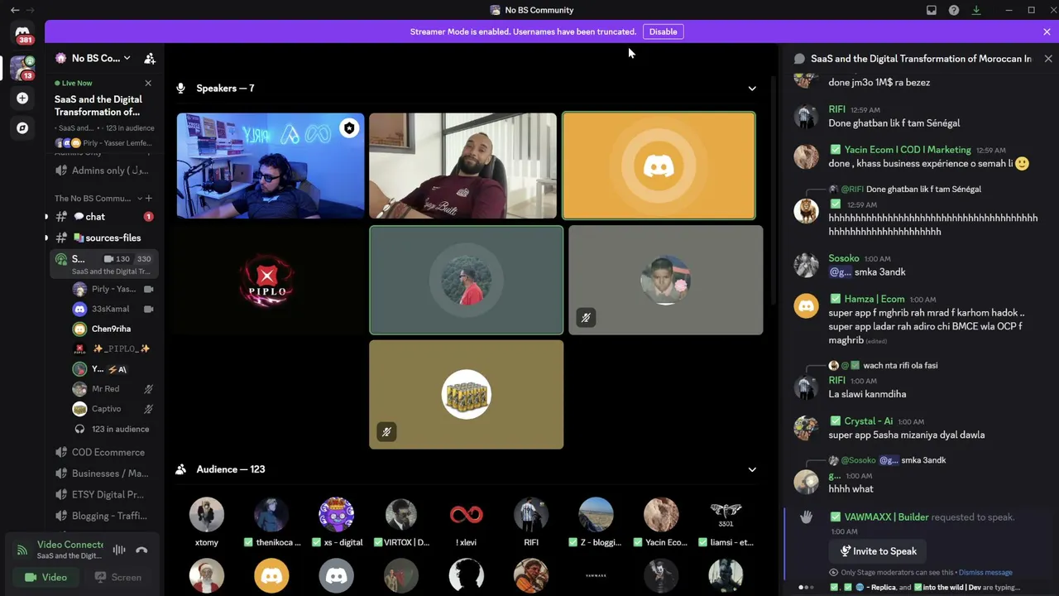Viewport: 1059px width, 596px height.
Task: Click the green download update icon
Action: tap(976, 10)
